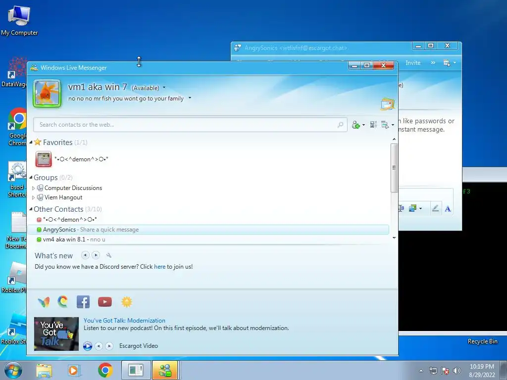Switch to Messenger taskbar button
Image resolution: width=507 pixels, height=380 pixels.
165,370
